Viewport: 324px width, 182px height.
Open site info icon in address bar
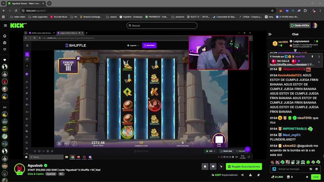click(23, 11)
